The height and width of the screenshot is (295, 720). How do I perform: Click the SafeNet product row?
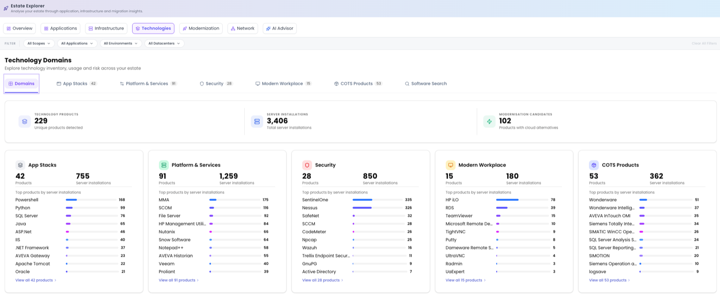(357, 216)
